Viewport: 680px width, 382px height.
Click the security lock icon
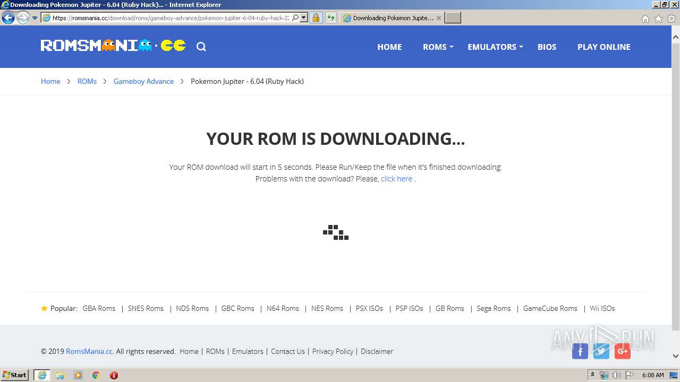click(x=316, y=18)
